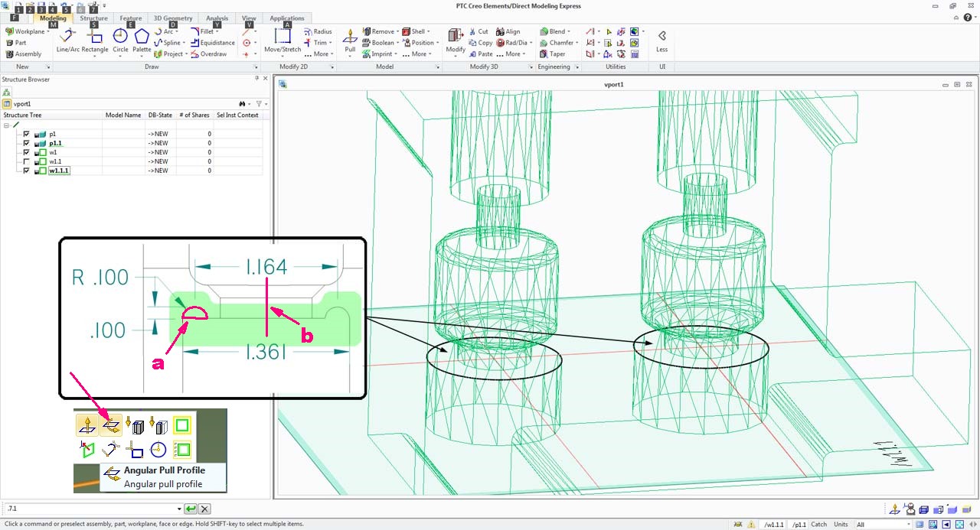This screenshot has height=530, width=980.
Task: Uncheck the p1 part checkbox
Action: coord(27,134)
